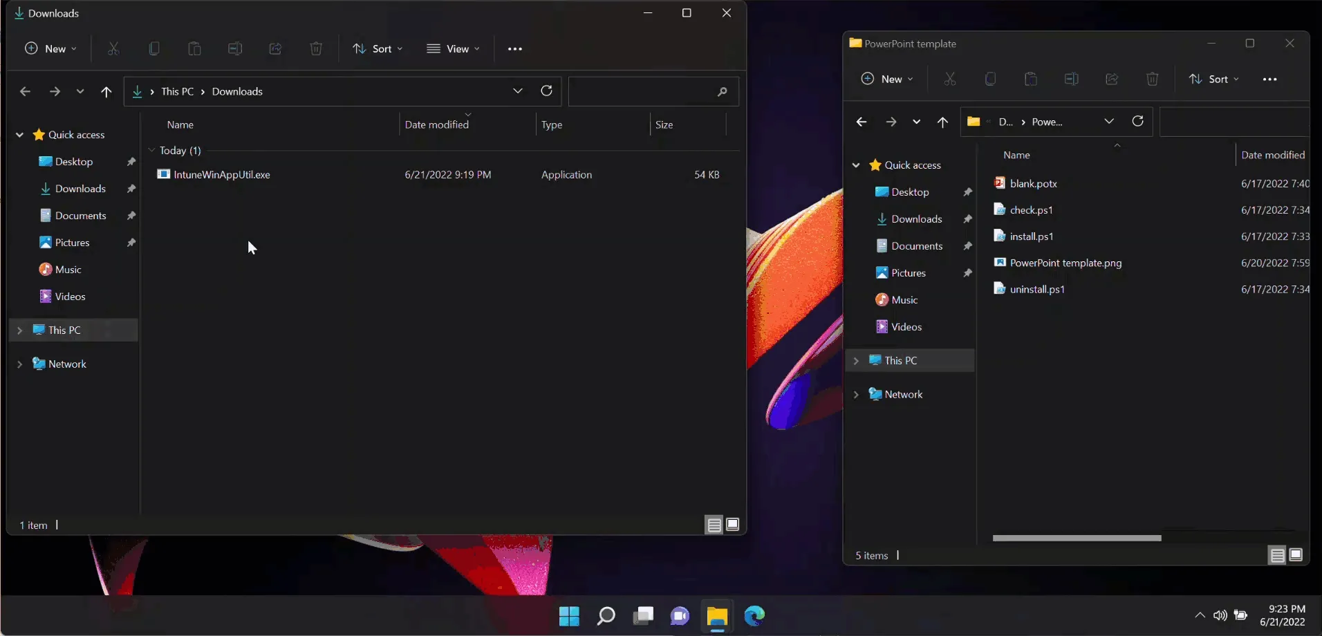Click Paste icon in PowerPoint template window
The width and height of the screenshot is (1322, 636).
[1031, 79]
